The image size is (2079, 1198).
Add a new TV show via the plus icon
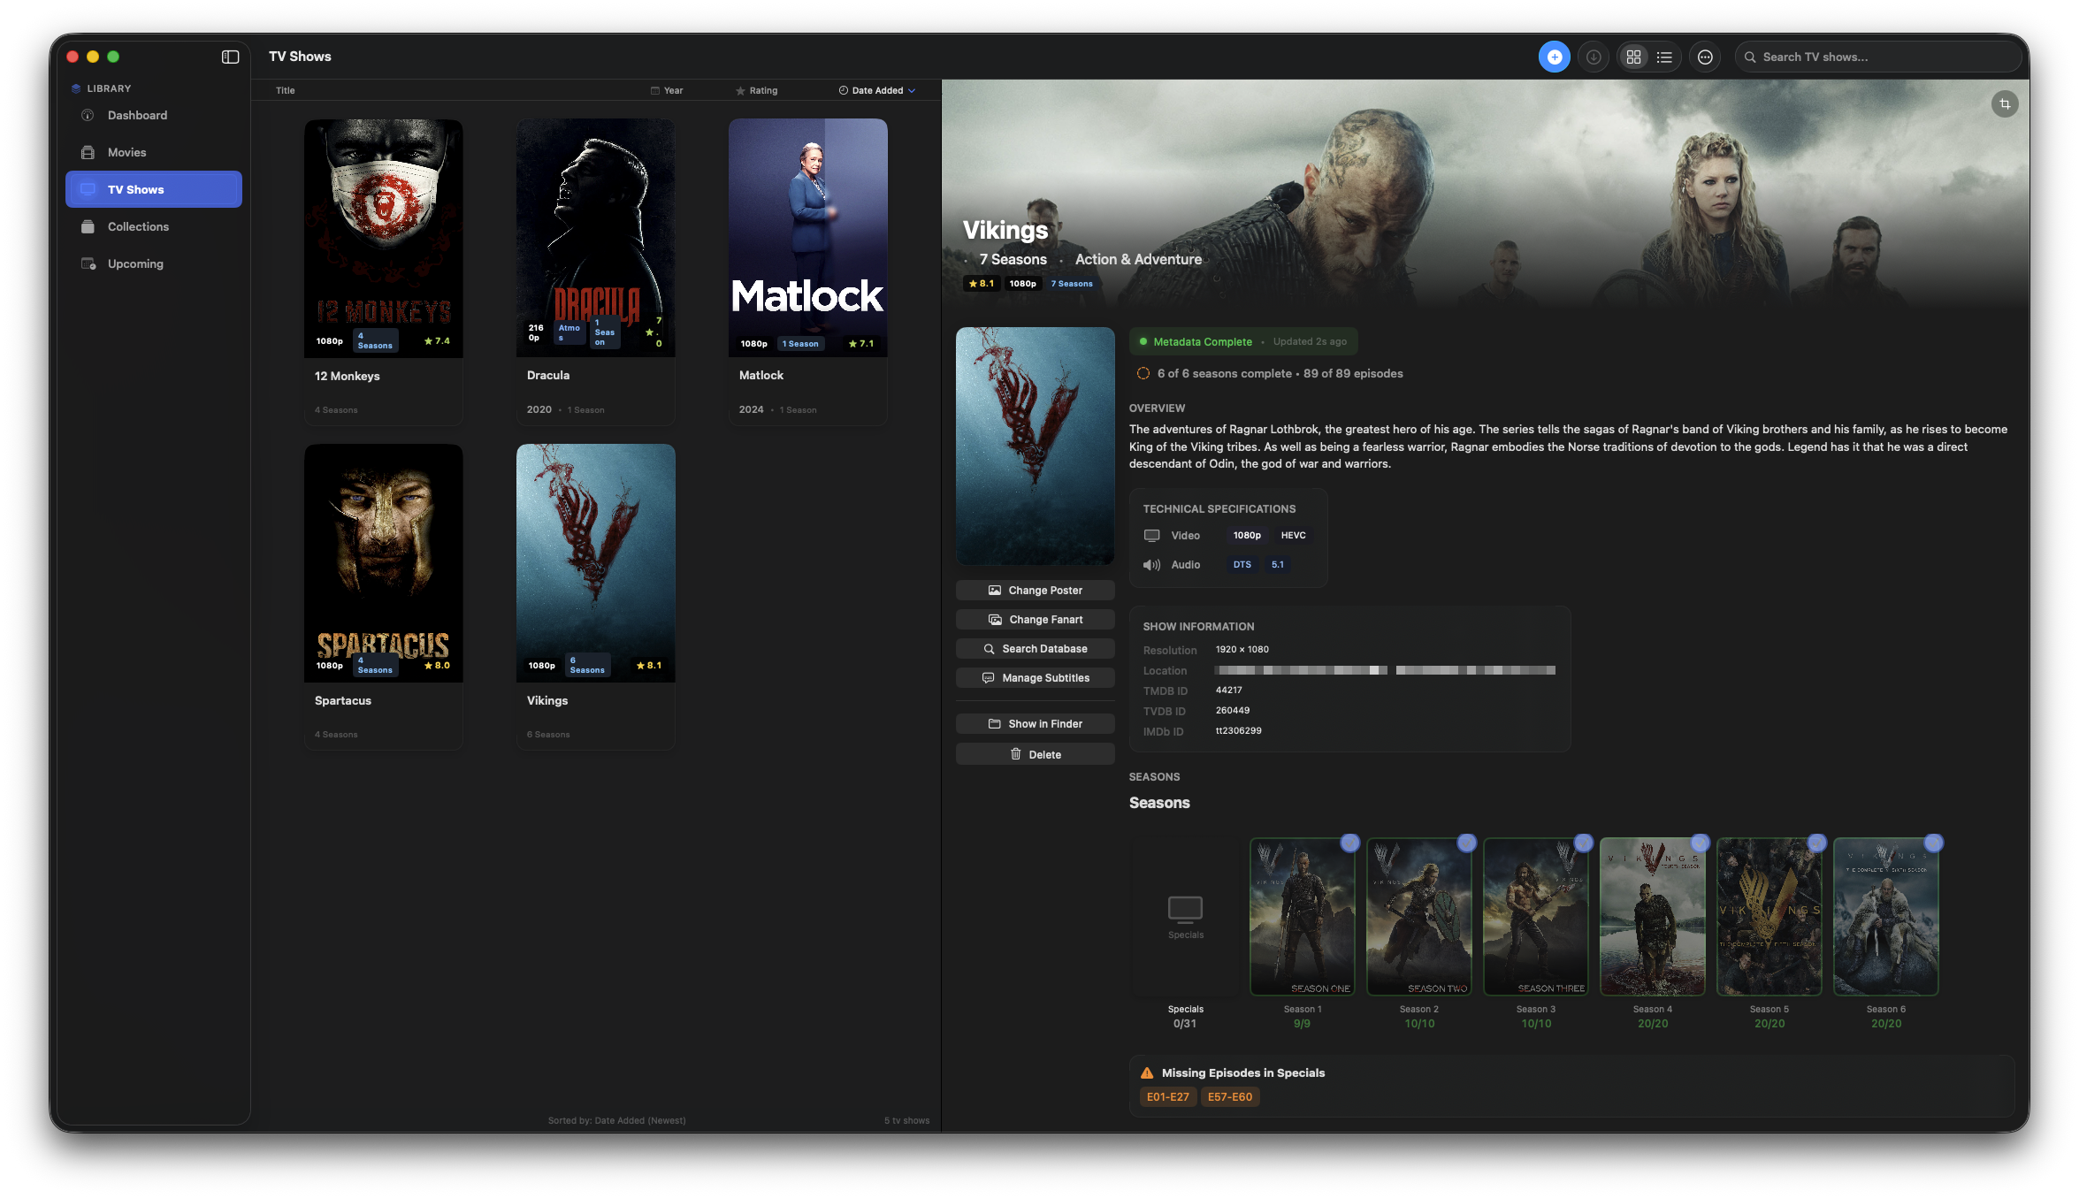point(1554,56)
